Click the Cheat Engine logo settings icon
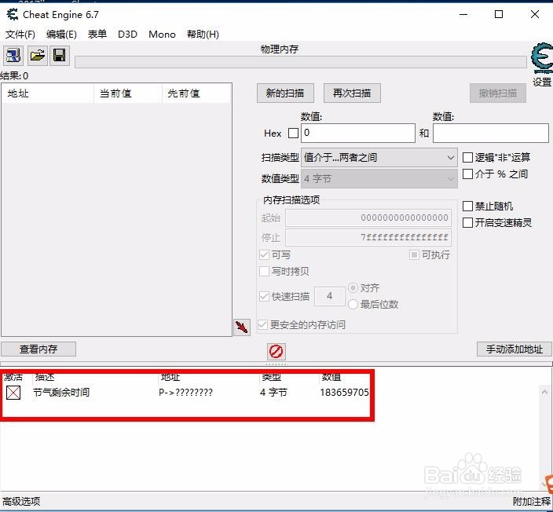553x512 pixels. (542, 57)
